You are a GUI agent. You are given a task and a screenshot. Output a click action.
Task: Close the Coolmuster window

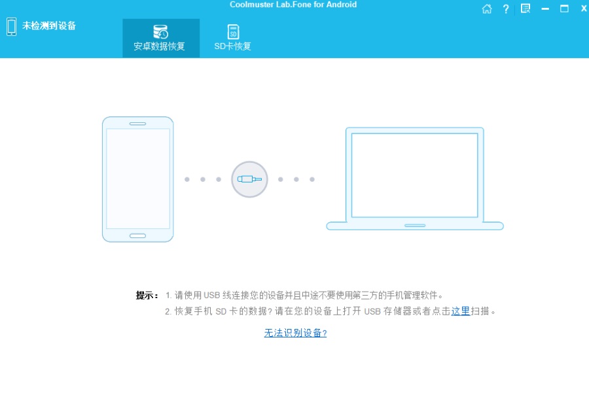pyautogui.click(x=584, y=9)
